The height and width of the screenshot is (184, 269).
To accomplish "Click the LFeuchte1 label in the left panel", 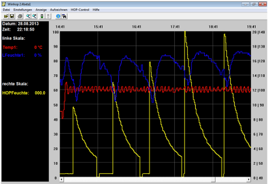I will [13, 55].
